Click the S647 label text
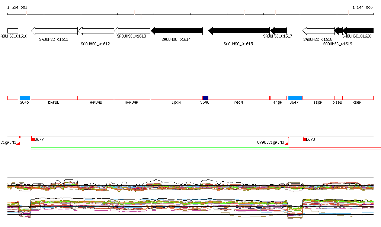Screen dimensions: 381x227 [x=294, y=102]
